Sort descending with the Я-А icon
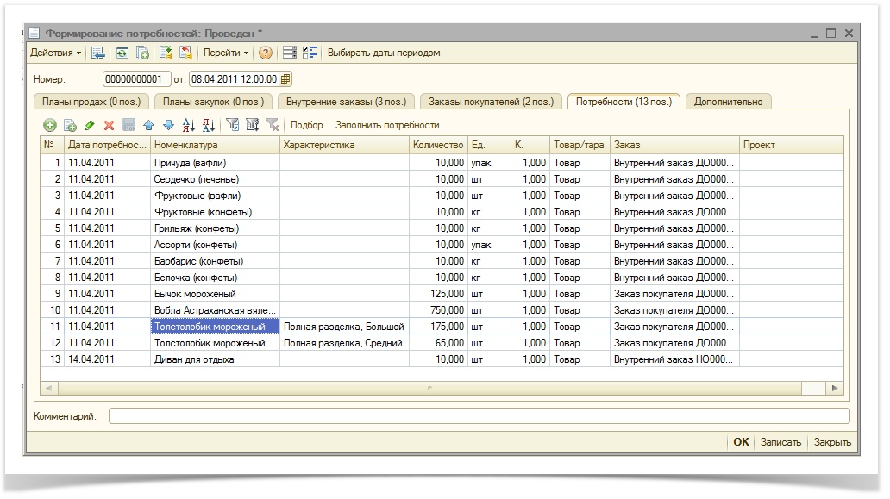890x499 pixels. click(209, 125)
